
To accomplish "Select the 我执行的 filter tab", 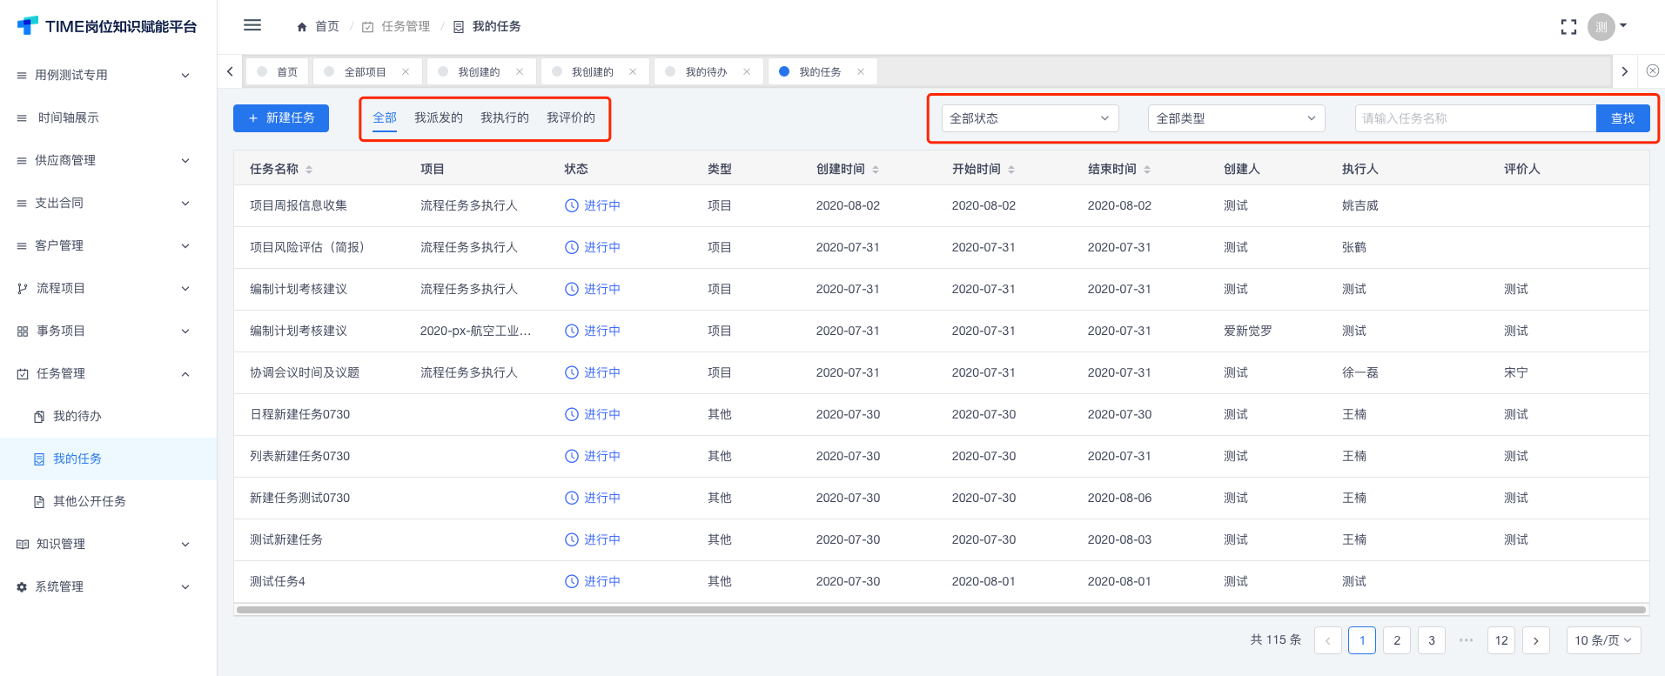I will (505, 118).
